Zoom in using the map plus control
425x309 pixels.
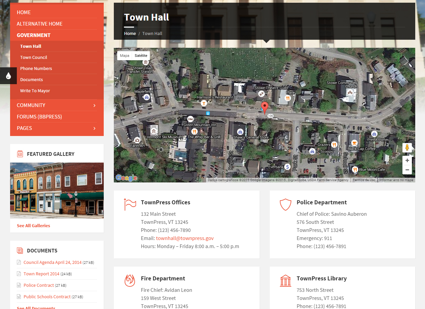(407, 160)
